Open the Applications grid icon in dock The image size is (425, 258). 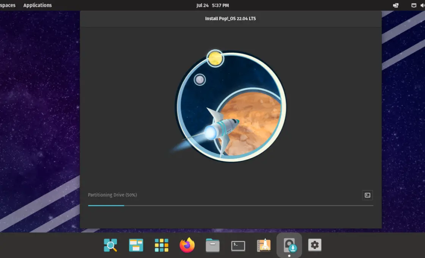click(162, 245)
